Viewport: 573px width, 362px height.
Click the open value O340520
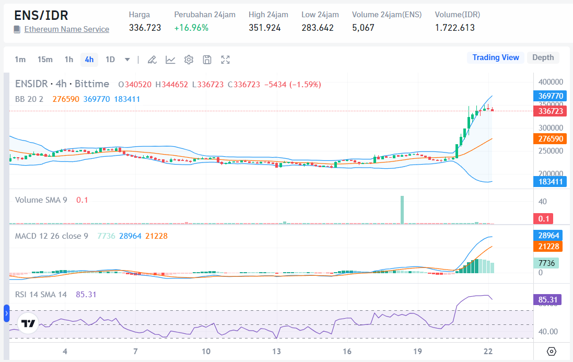134,85
